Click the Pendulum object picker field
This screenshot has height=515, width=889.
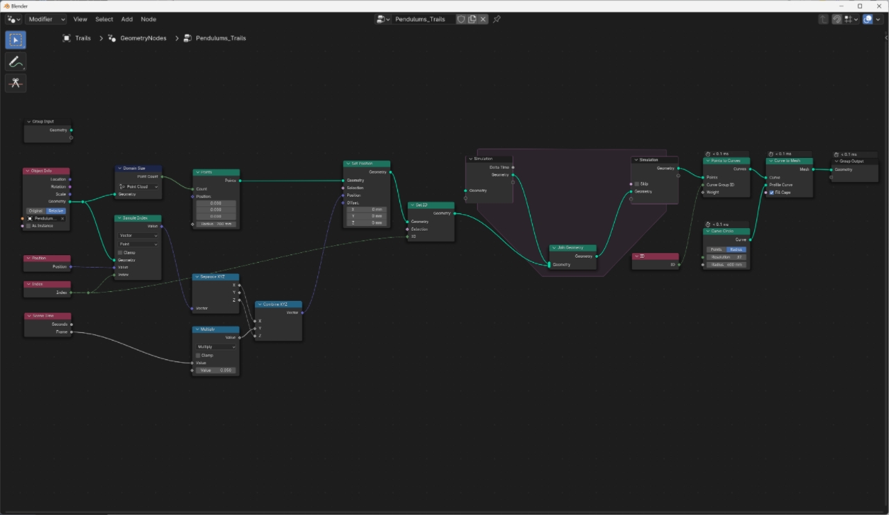pyautogui.click(x=47, y=218)
